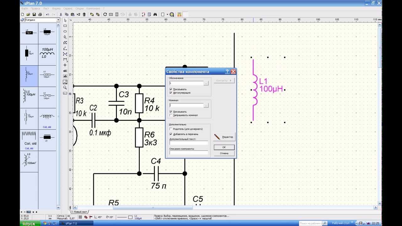The width and height of the screenshot is (402, 226).
Task: Click into the Номинал input field
Action: click(186, 105)
